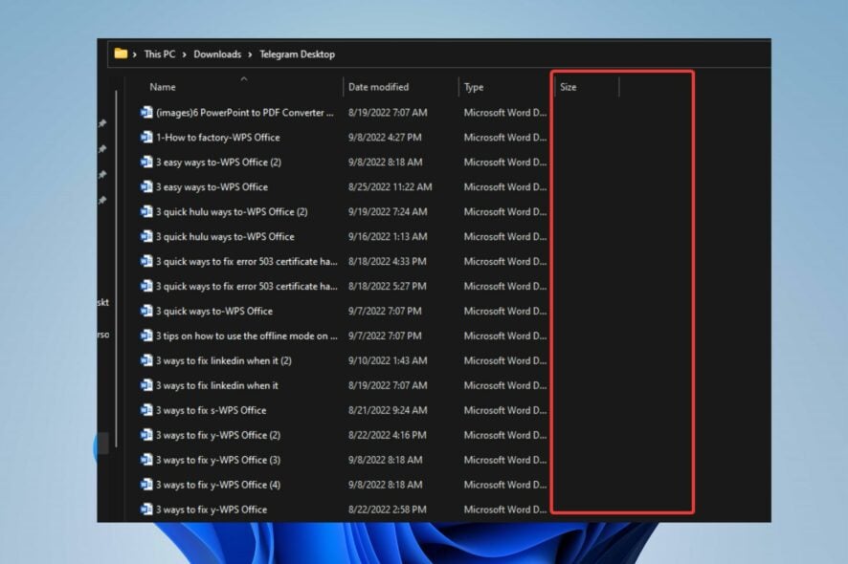Click the date '8/18/2022 4:33 PM'
Image resolution: width=848 pixels, height=564 pixels.
tap(388, 262)
